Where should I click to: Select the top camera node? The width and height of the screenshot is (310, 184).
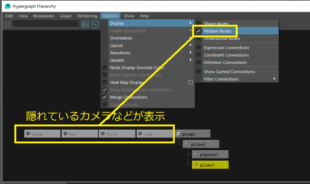coord(80,134)
